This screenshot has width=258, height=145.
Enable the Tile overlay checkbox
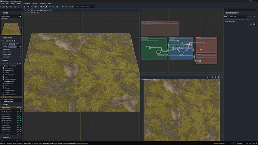(1, 49)
